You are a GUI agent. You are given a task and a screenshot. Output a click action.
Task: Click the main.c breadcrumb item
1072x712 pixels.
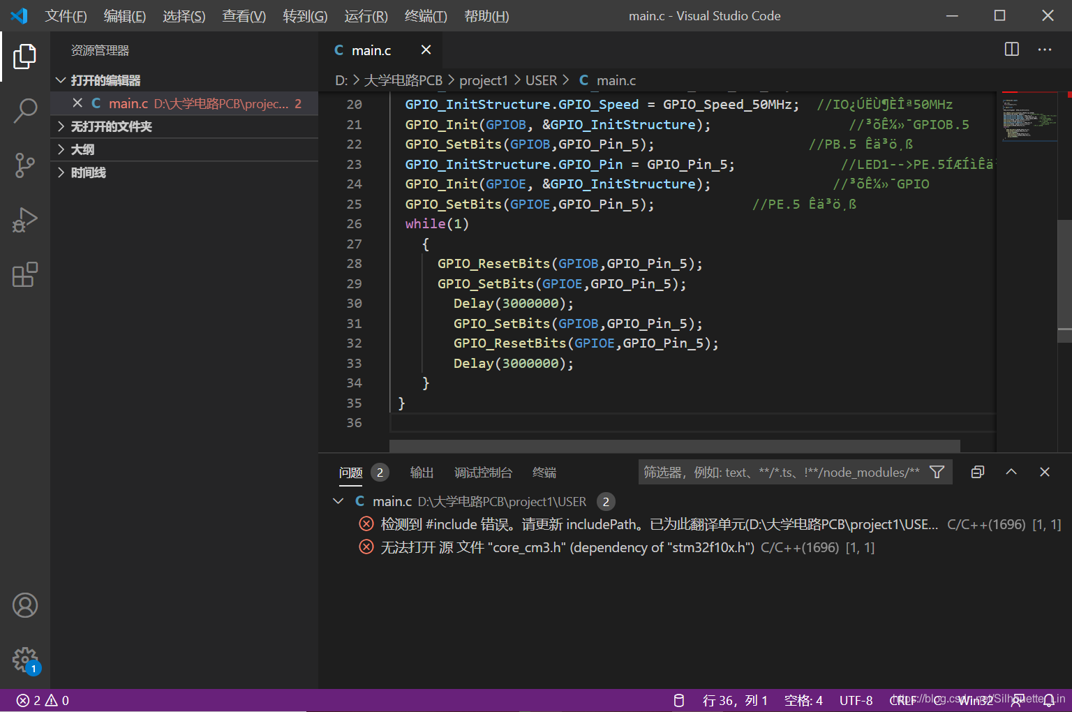[607, 80]
